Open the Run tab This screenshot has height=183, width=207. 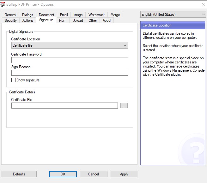coord(62,21)
